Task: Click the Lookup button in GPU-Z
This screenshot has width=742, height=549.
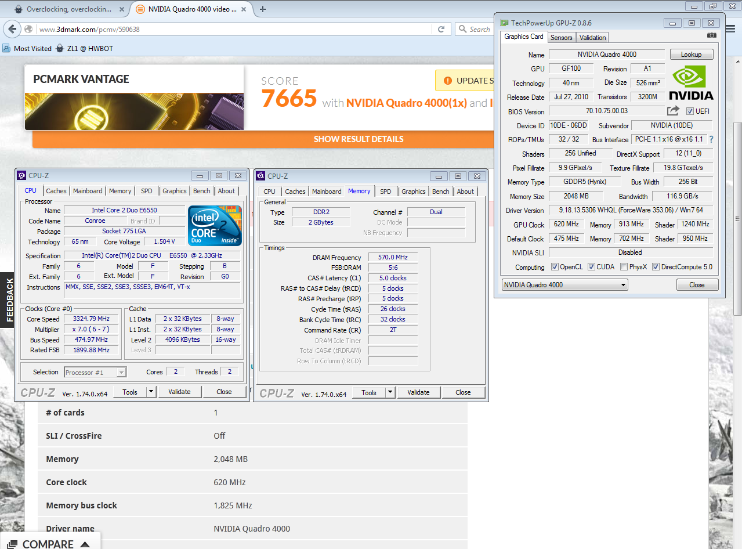Action: point(692,55)
